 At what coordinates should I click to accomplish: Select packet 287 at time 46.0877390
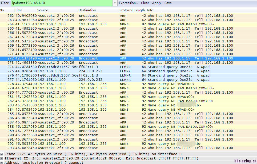[128, 122]
